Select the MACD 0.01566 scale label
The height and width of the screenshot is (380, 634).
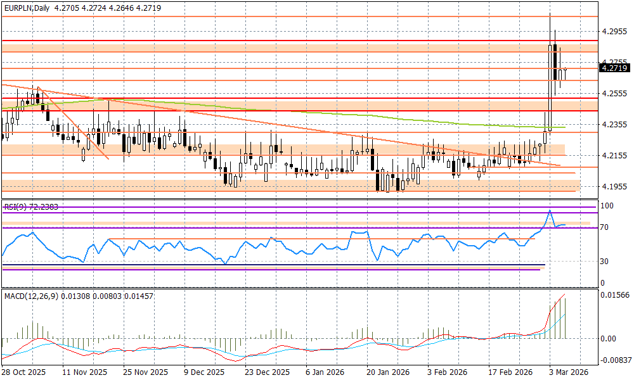point(614,296)
